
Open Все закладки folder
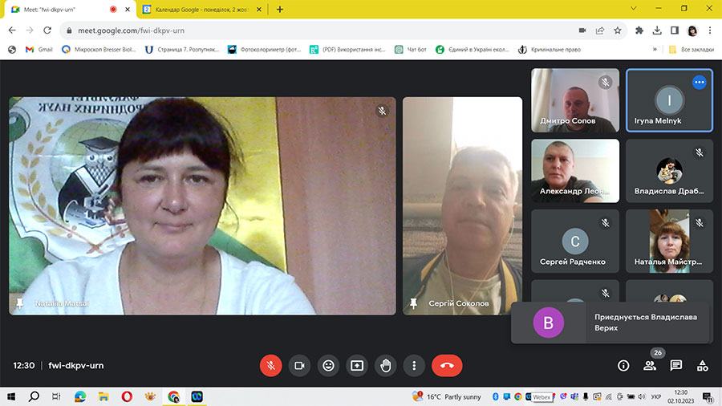pyautogui.click(x=692, y=49)
